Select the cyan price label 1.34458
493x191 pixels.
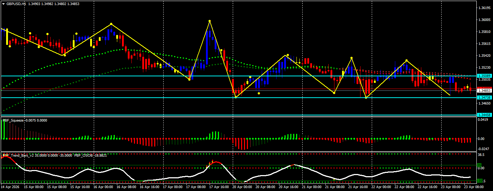coord(484,115)
